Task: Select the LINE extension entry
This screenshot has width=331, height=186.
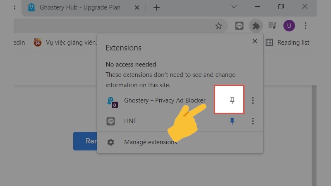Action: 130,121
